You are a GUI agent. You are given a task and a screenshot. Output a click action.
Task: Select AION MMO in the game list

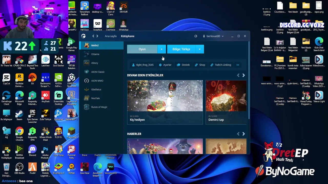[x=101, y=80]
